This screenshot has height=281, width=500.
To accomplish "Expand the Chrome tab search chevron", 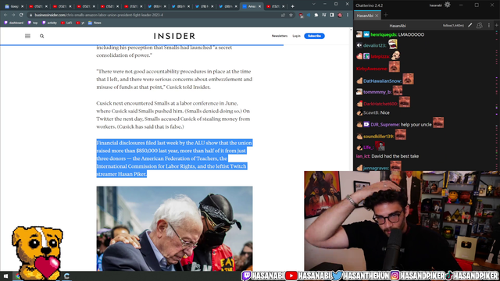I will click(x=313, y=4).
